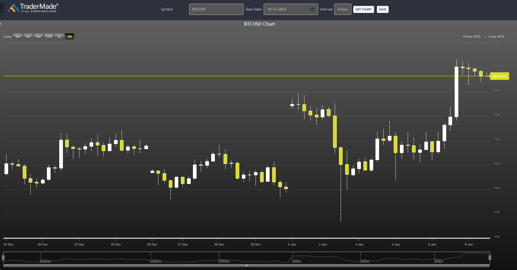
Task: Click the 2 Jan x-axis label
Action: (292, 244)
